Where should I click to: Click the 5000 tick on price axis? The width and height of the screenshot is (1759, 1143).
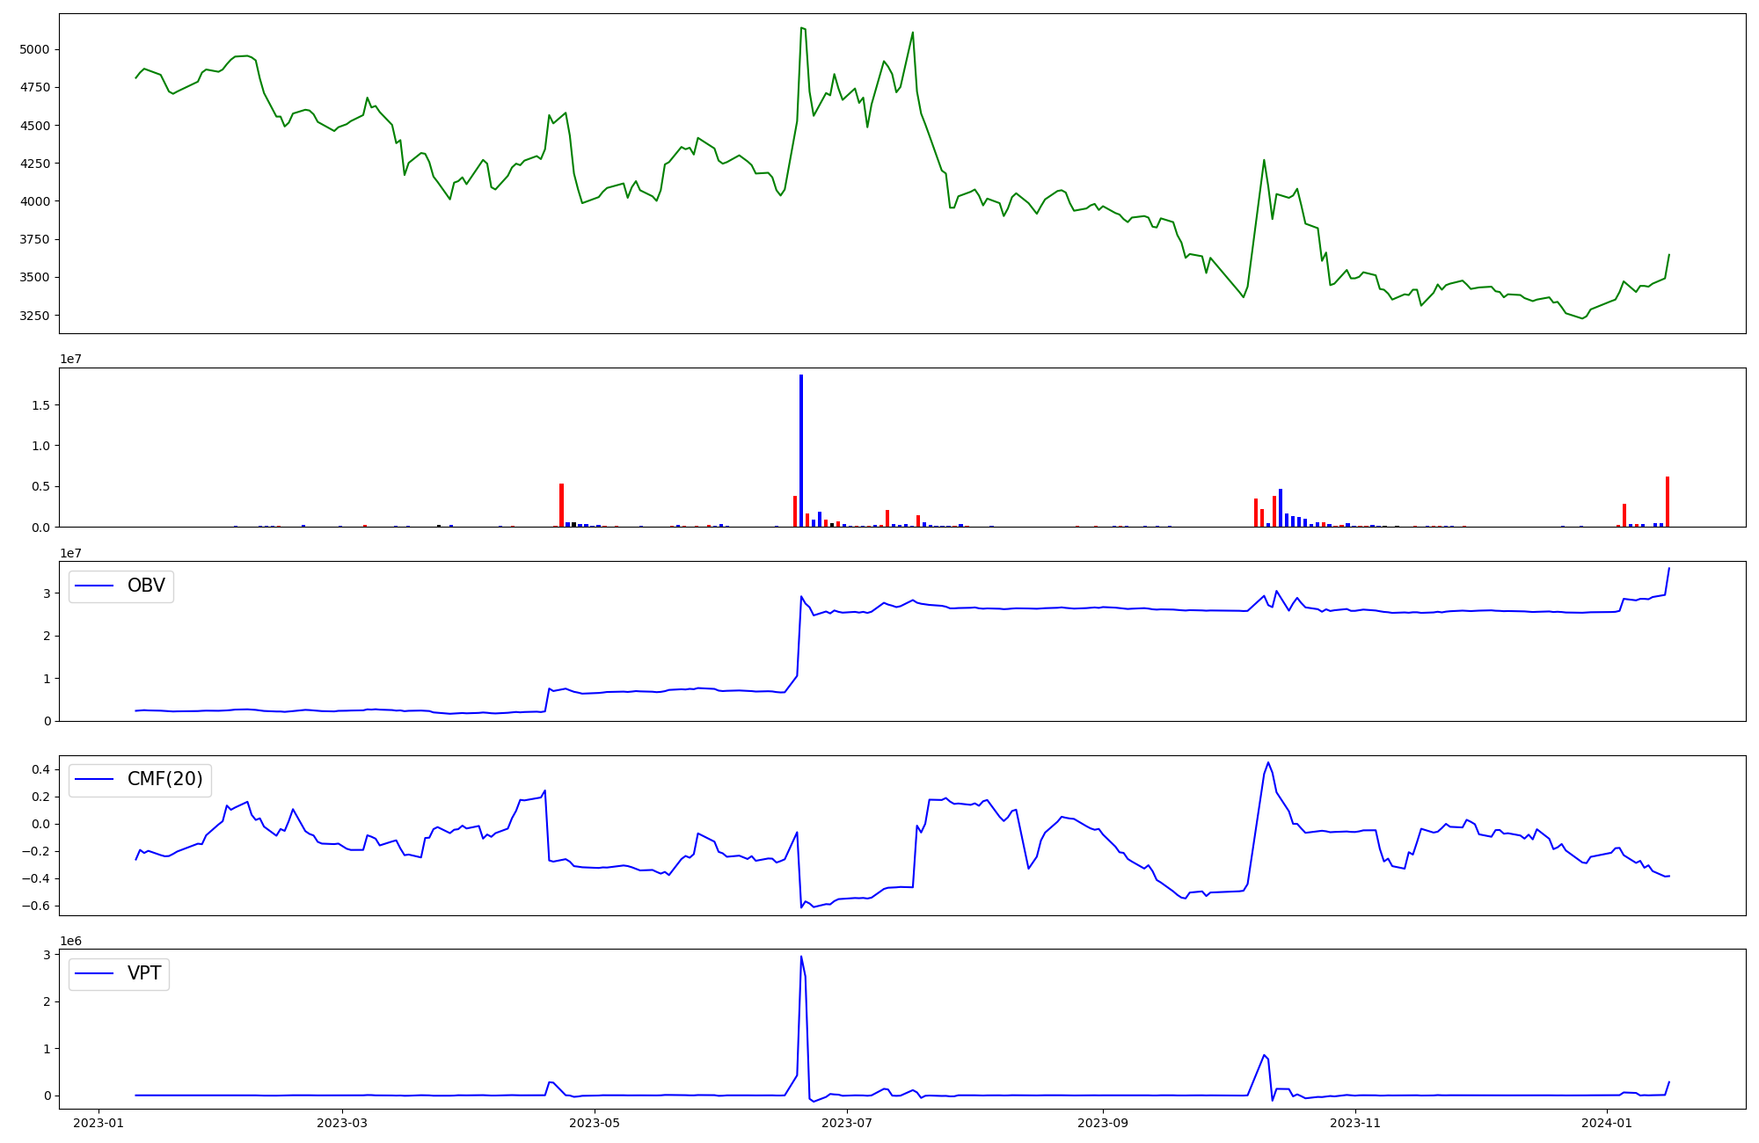[x=34, y=50]
